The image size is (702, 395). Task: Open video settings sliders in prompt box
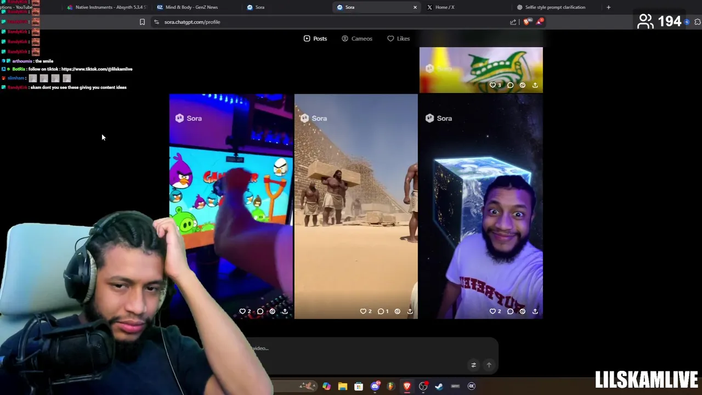point(473,365)
